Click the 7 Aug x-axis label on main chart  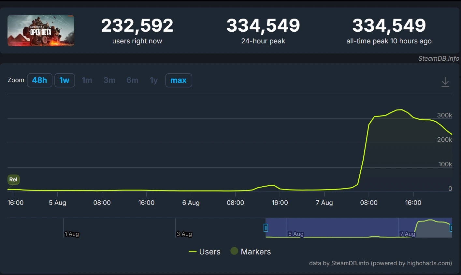tap(324, 203)
